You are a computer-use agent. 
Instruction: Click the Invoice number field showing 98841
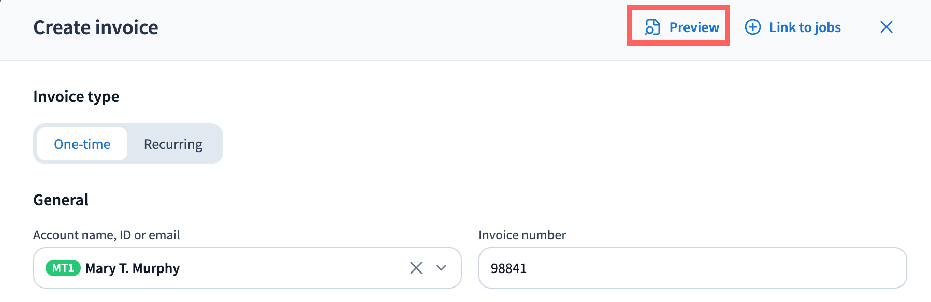coord(692,268)
